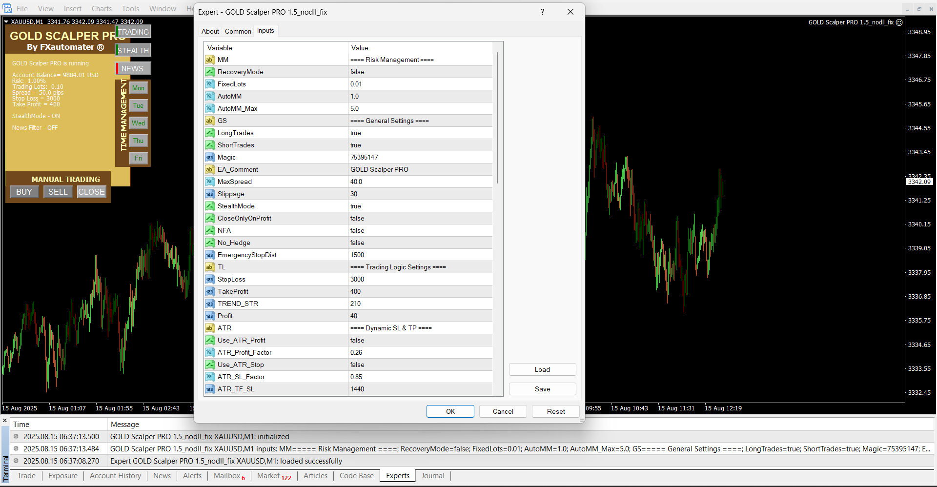Click the Magic integer variable icon
937x487 pixels.
coord(210,157)
